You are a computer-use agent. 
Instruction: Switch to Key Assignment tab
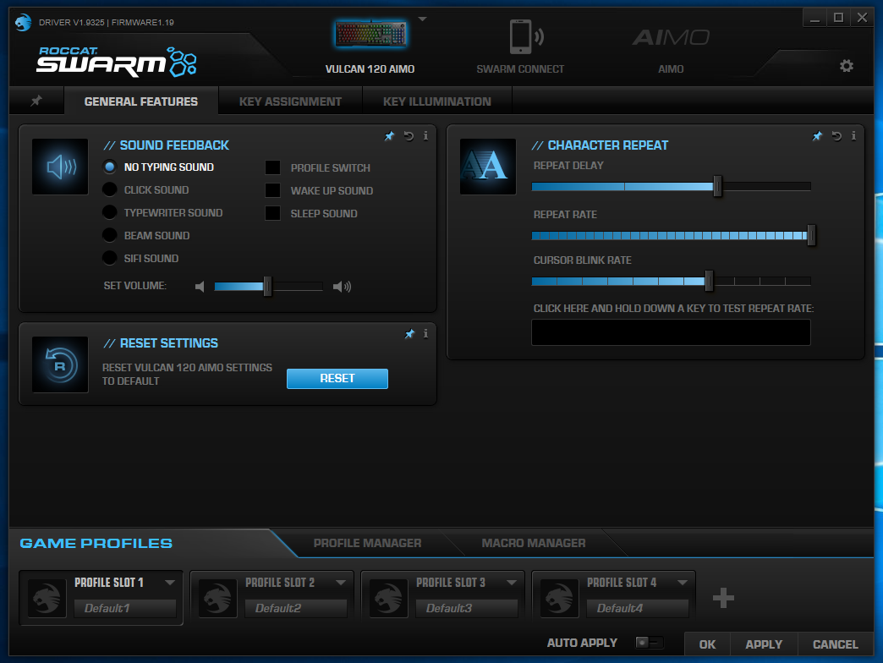(x=291, y=101)
